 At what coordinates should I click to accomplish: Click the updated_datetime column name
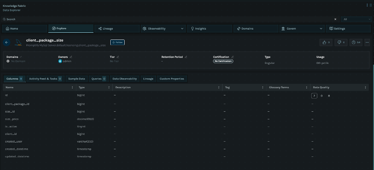point(17,156)
